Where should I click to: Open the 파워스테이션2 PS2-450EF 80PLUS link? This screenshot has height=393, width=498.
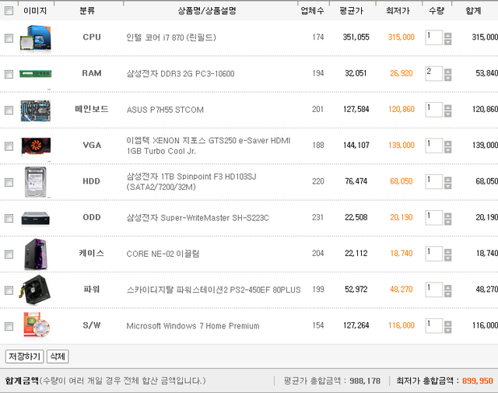pos(213,289)
